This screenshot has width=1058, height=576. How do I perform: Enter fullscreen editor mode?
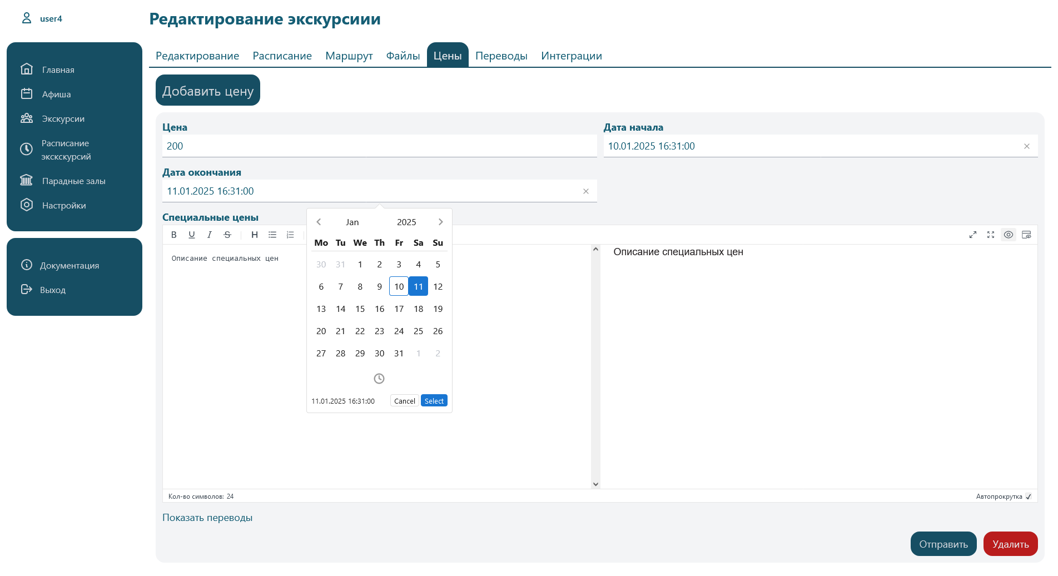pyautogui.click(x=991, y=235)
